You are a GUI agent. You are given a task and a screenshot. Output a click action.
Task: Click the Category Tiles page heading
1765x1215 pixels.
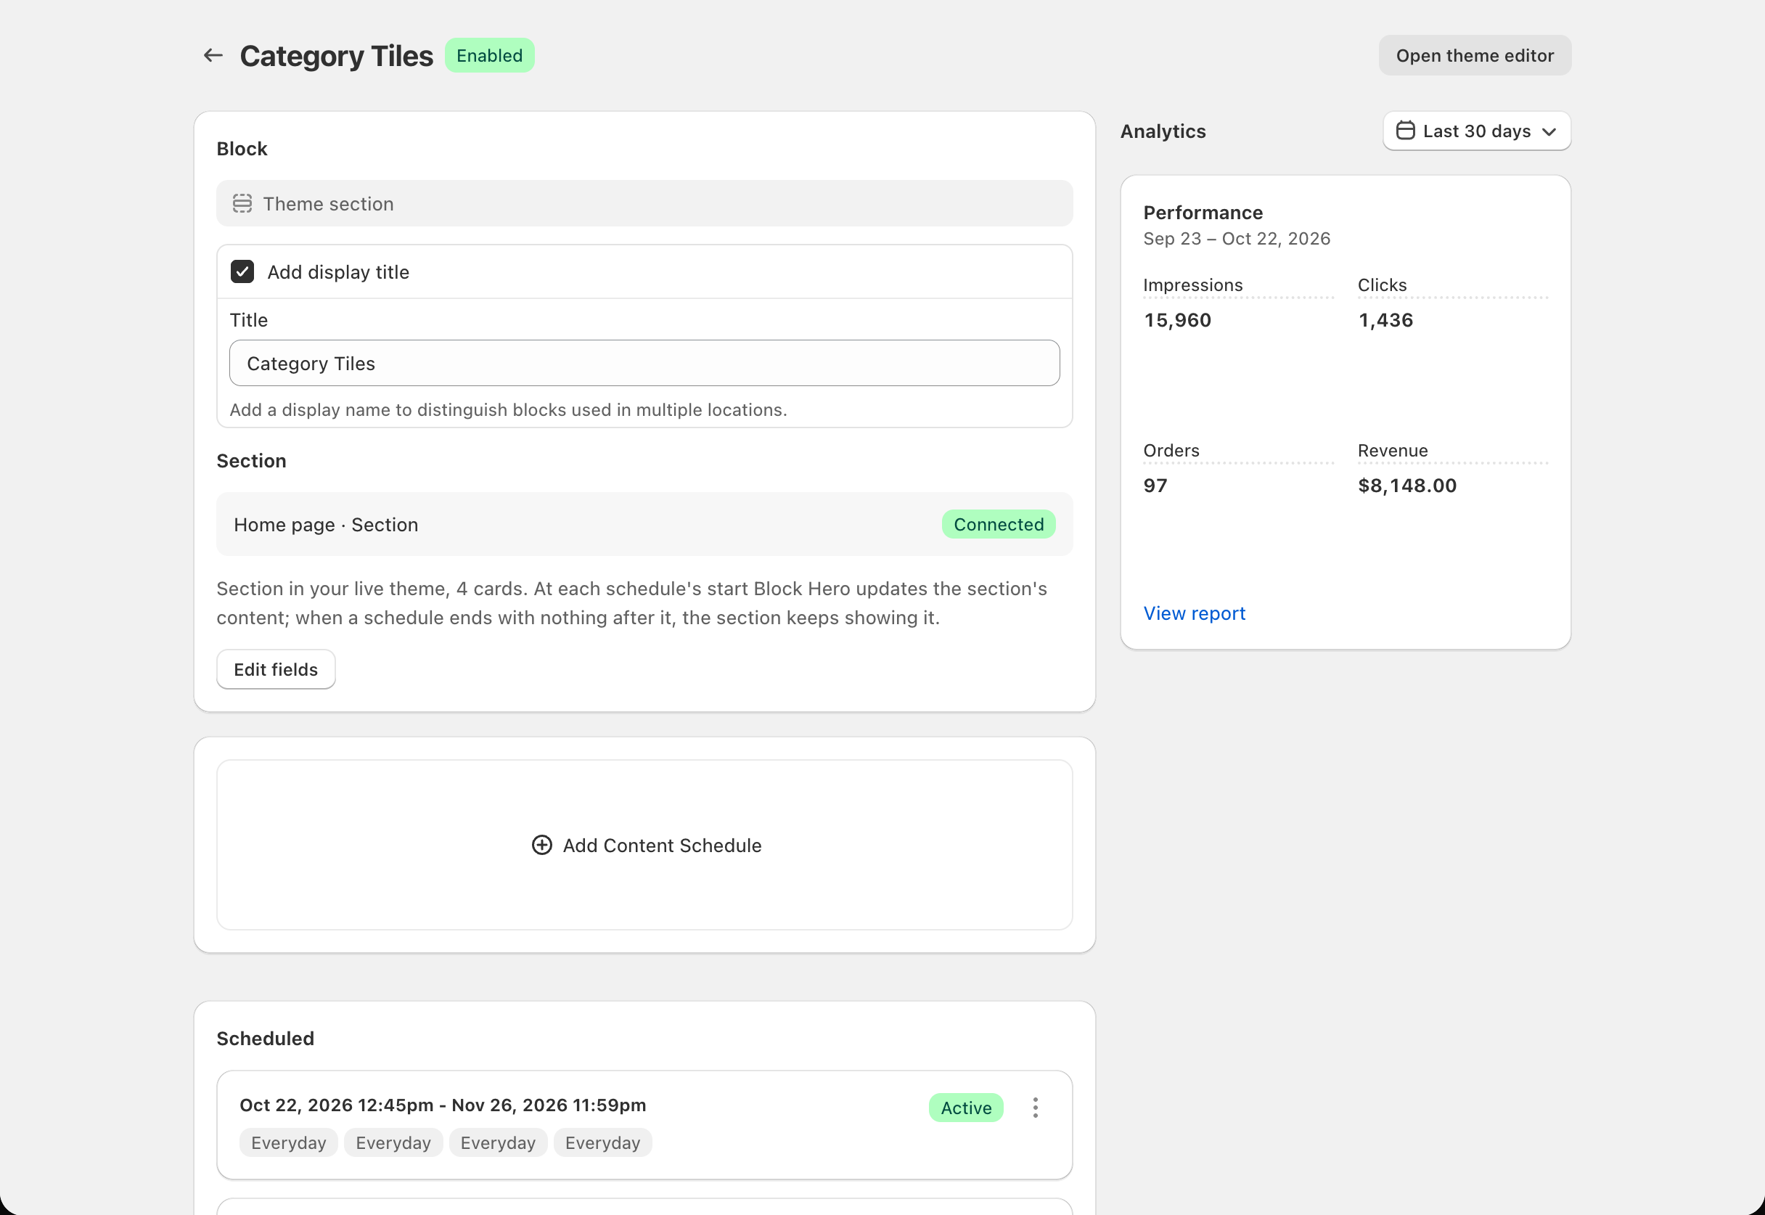coord(337,56)
